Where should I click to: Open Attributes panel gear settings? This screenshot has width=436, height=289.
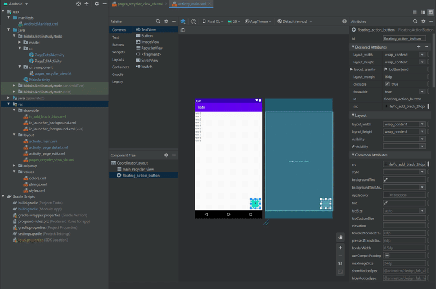click(x=423, y=21)
